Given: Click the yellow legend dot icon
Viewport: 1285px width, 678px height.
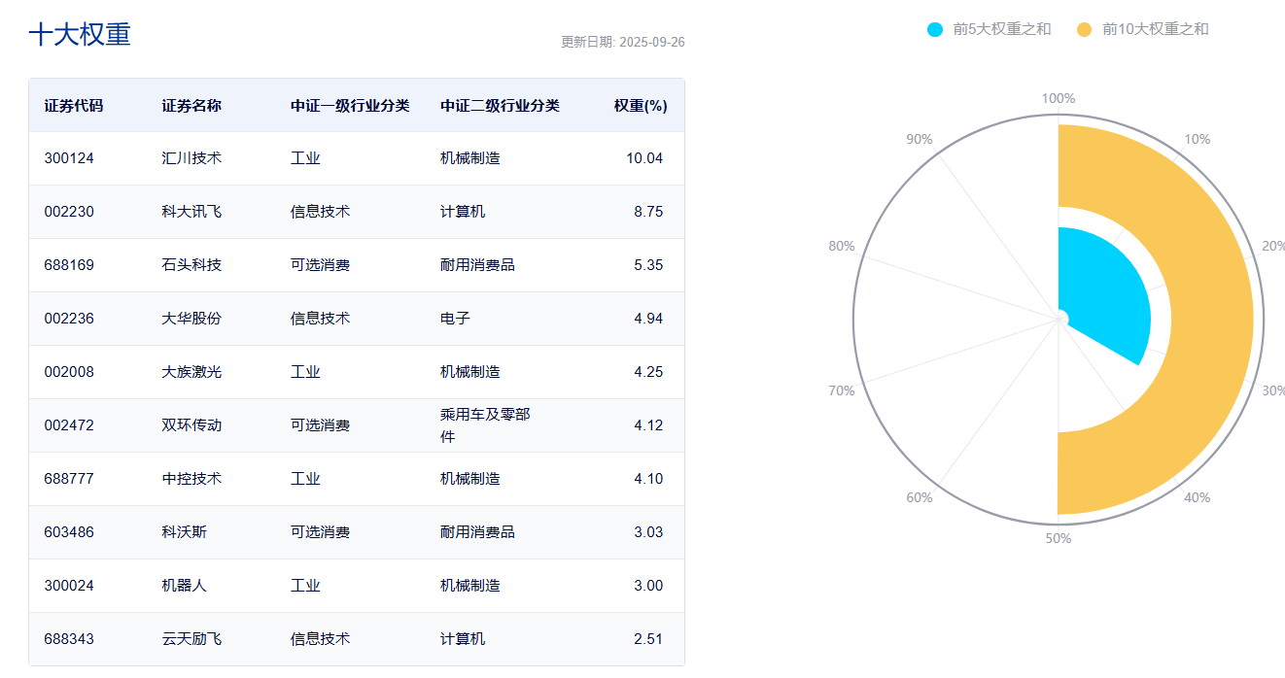Looking at the screenshot, I should [x=1084, y=29].
